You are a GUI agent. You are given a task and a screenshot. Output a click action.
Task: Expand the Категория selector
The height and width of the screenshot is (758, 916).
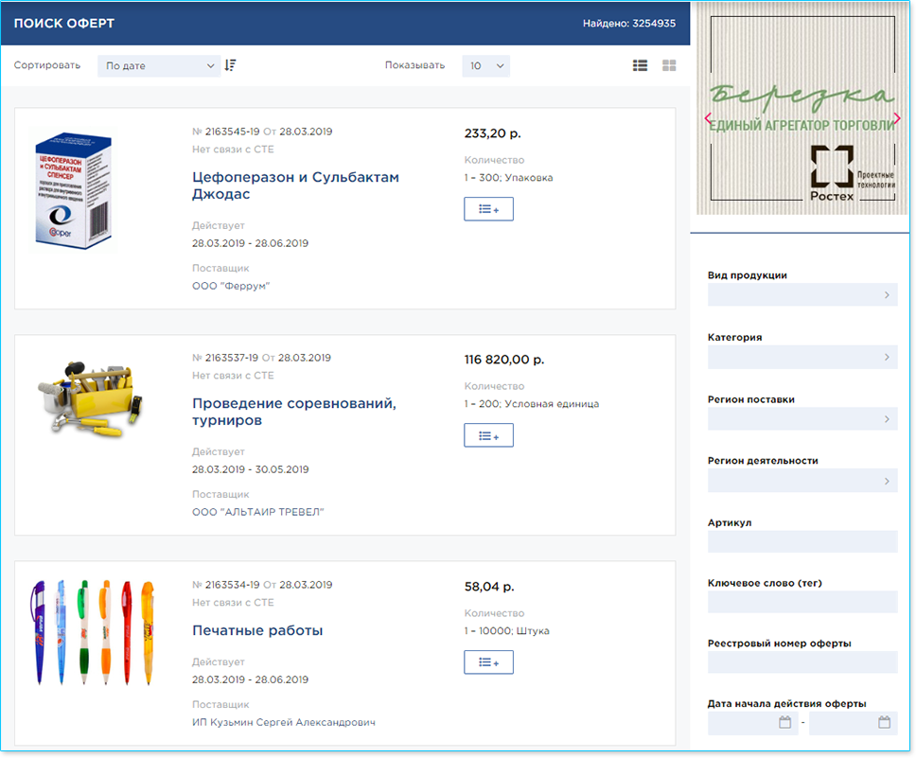pos(802,357)
